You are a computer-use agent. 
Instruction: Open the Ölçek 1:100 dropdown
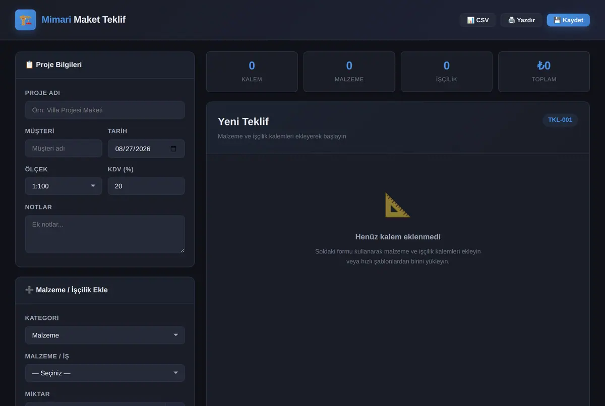click(x=64, y=186)
